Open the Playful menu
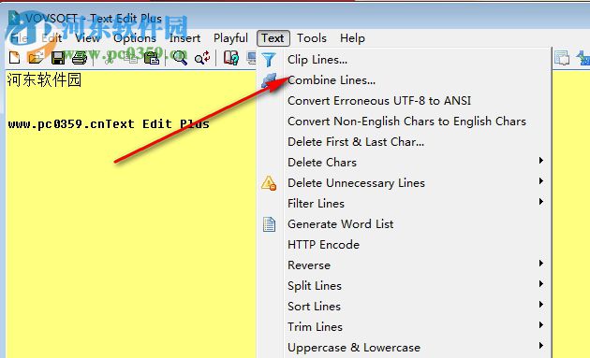The image size is (590, 358). click(230, 38)
